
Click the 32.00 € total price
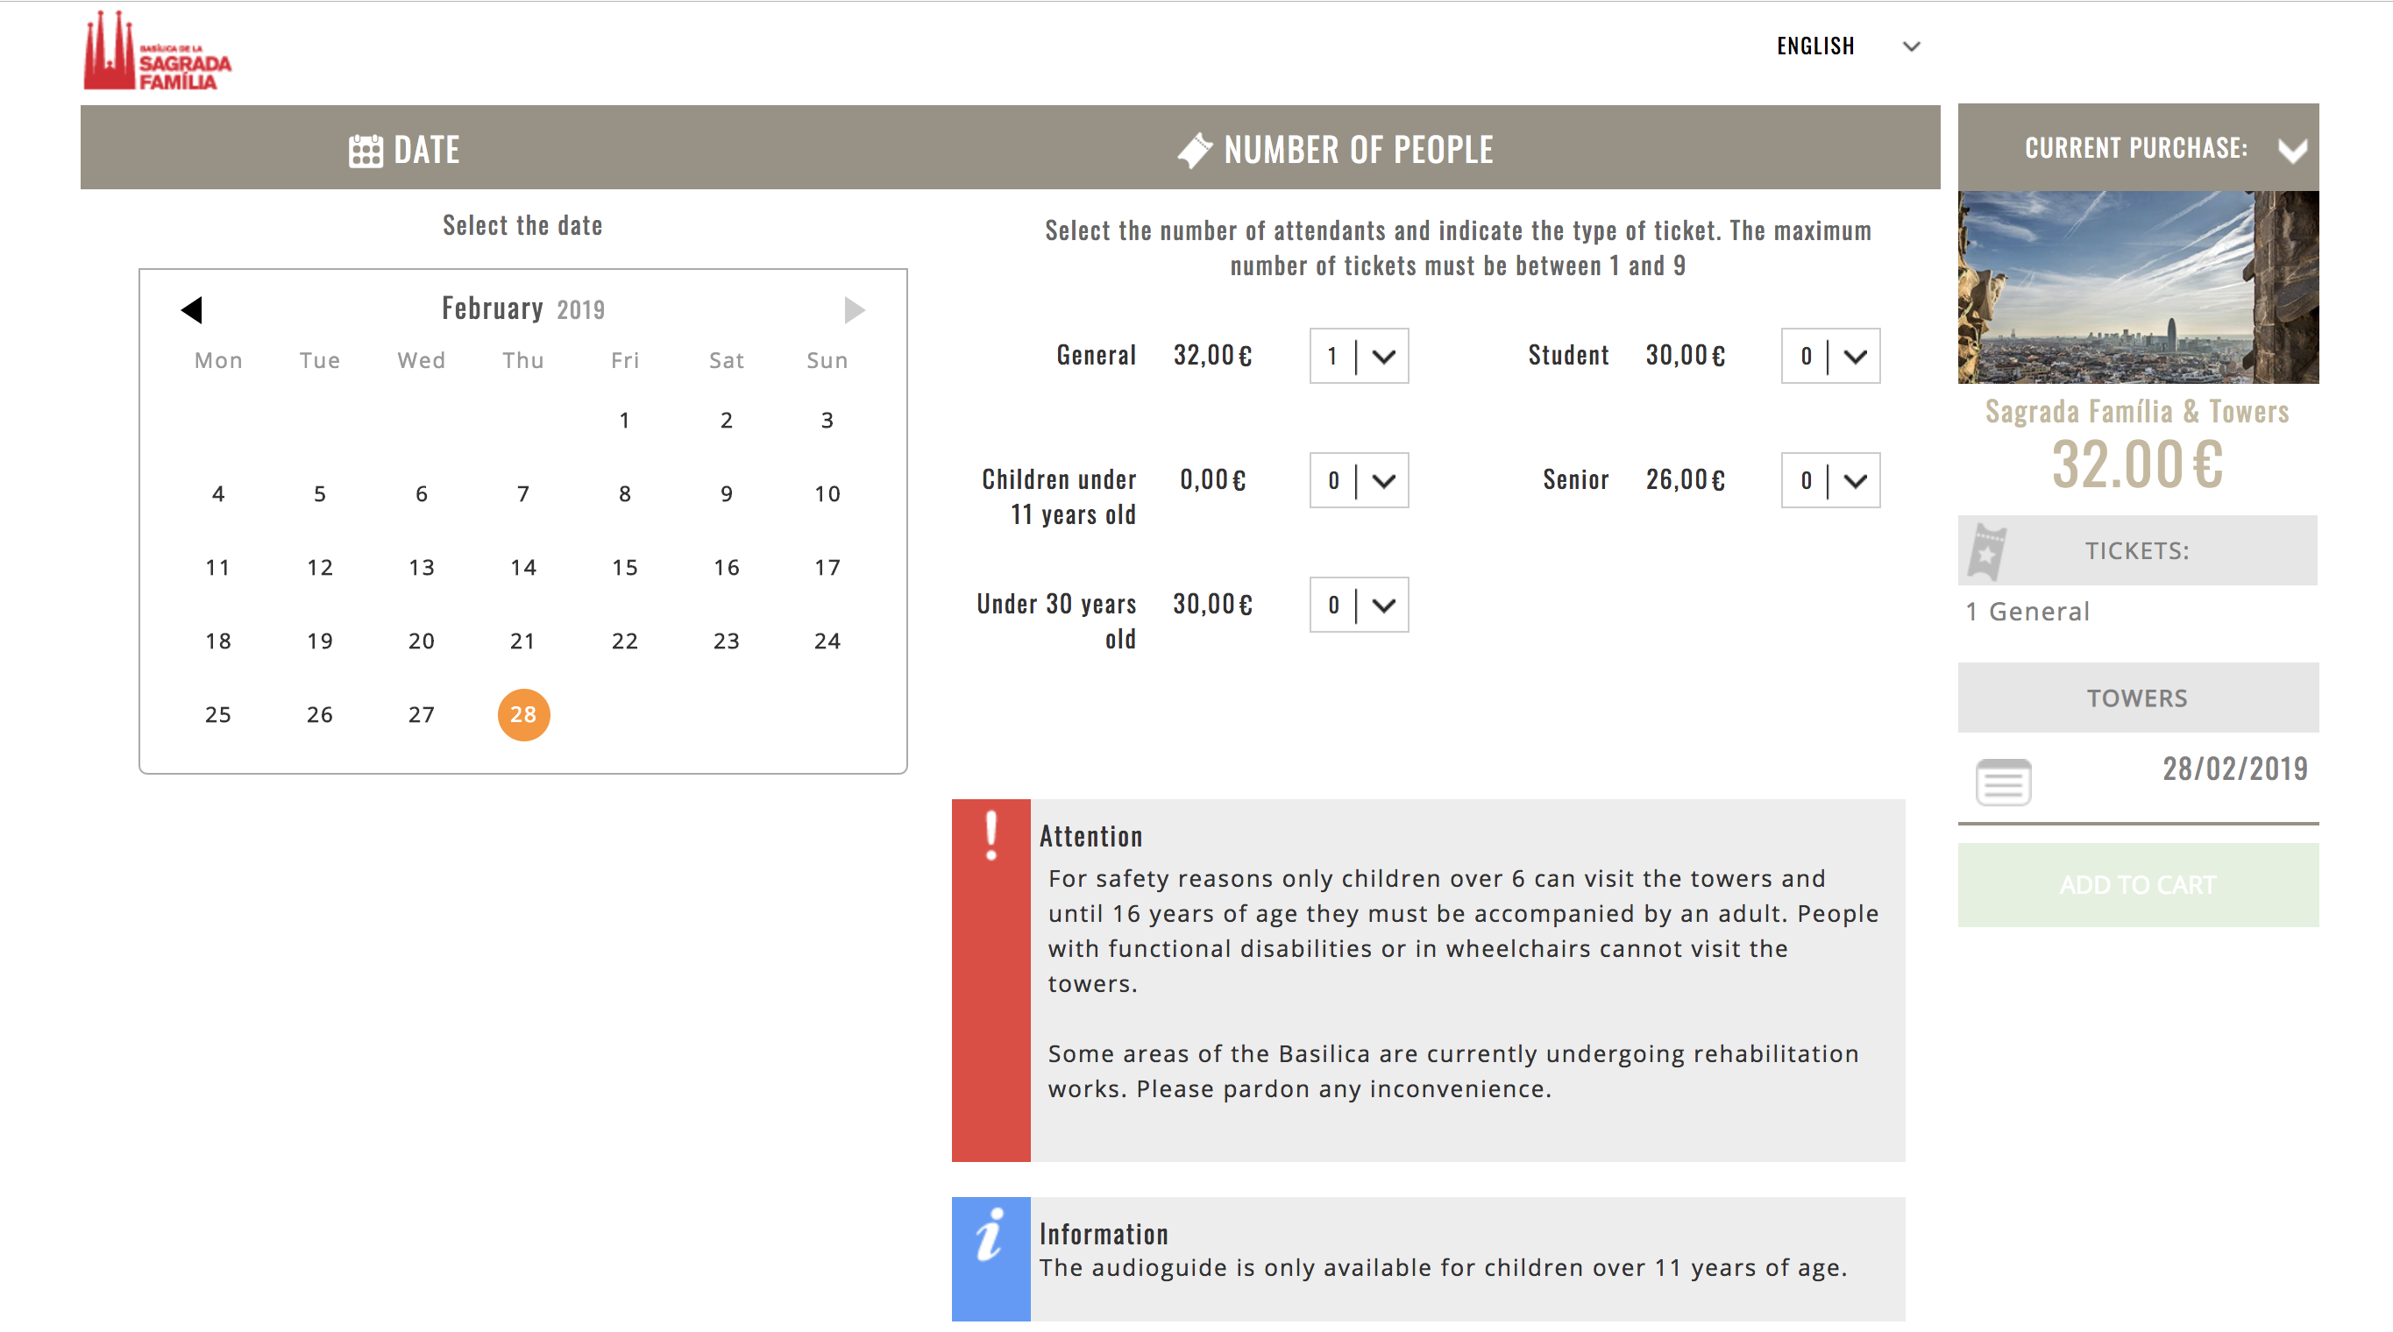pos(2137,464)
